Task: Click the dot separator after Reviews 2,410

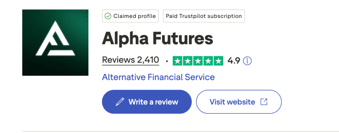Action: coord(167,61)
